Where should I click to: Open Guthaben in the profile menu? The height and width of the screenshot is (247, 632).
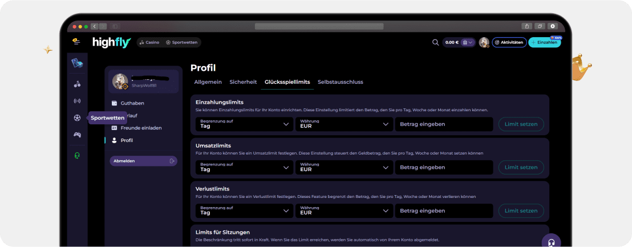click(132, 103)
